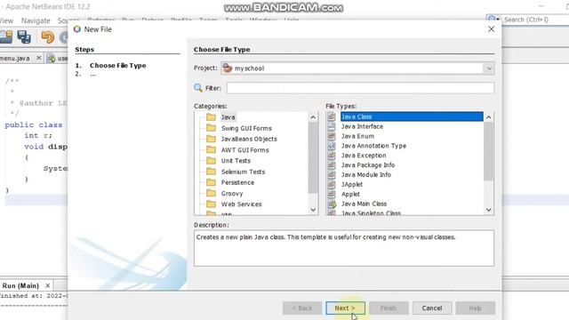Click the Persistence folder icon
The height and width of the screenshot is (320, 569).
pos(211,182)
